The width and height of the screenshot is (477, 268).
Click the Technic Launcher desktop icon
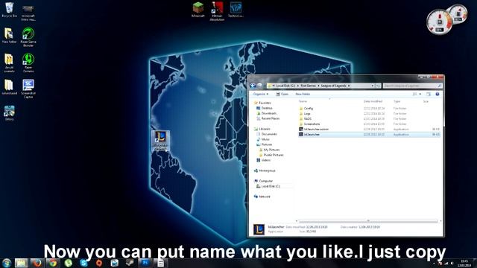pos(236,10)
